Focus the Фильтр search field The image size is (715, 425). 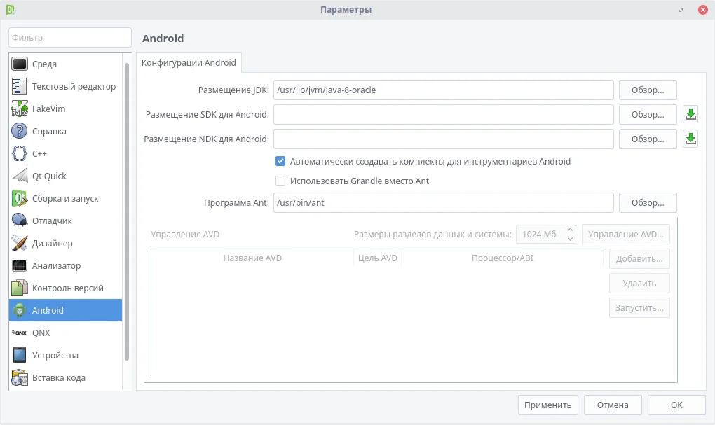69,38
